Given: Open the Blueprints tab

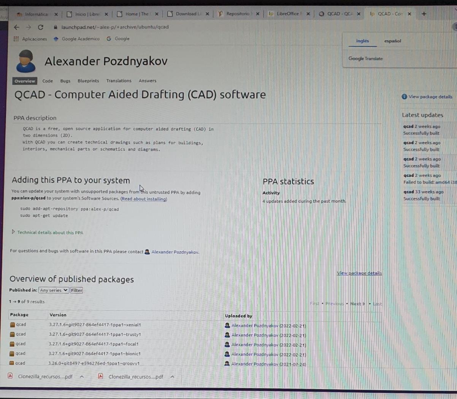Looking at the screenshot, I should (x=88, y=81).
